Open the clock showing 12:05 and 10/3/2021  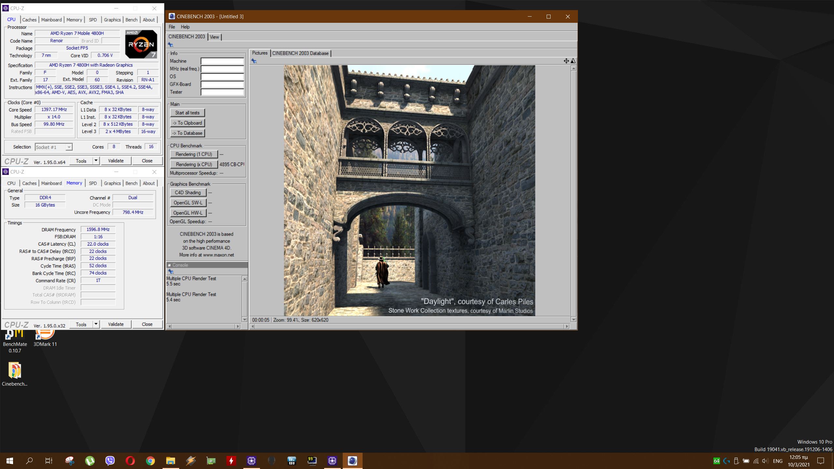click(798, 461)
